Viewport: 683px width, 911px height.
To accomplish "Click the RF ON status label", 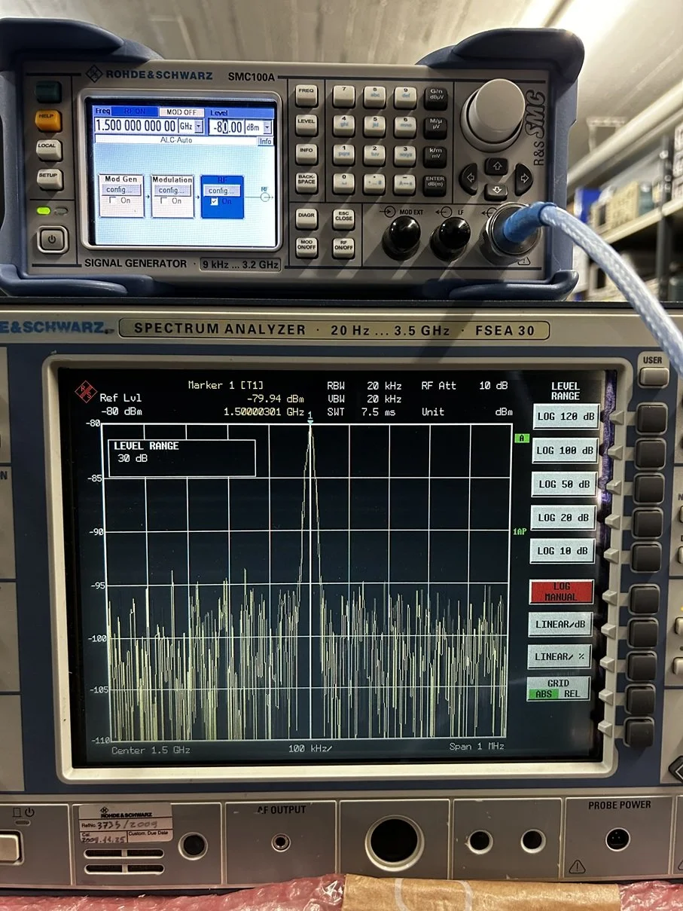I will (136, 112).
